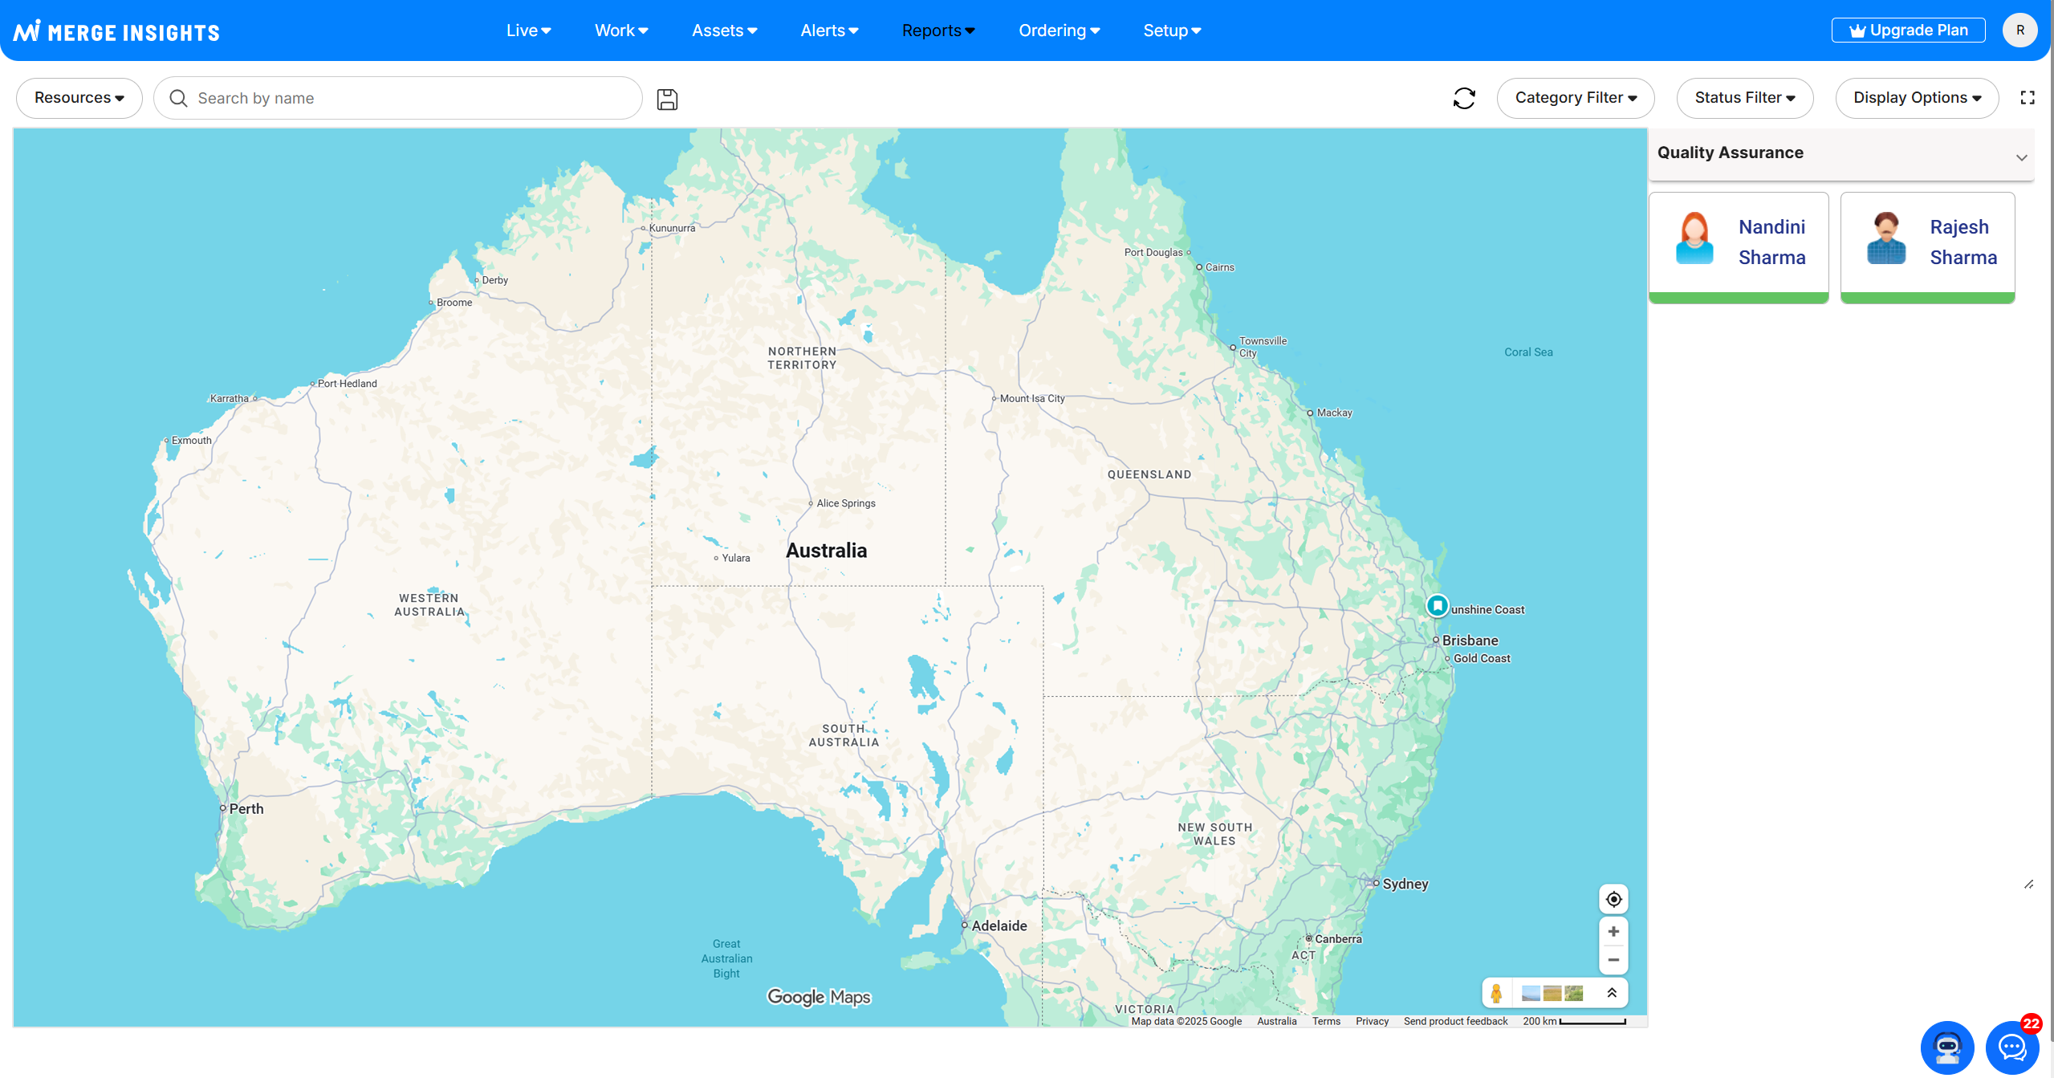
Task: Click the Upgrade Plan button
Action: pos(1908,31)
